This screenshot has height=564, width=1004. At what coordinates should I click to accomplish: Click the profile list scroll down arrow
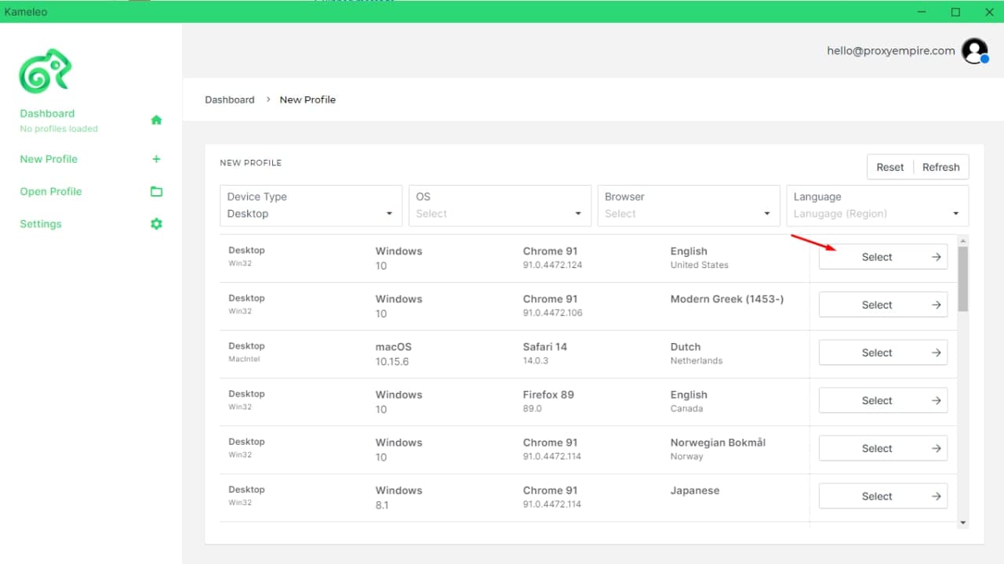[x=963, y=522]
